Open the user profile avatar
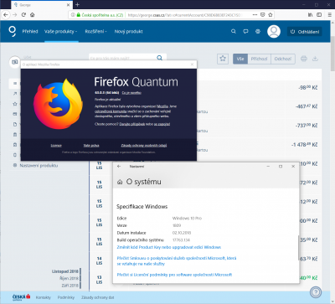Screen dimensions: 335x304 coord(274,32)
